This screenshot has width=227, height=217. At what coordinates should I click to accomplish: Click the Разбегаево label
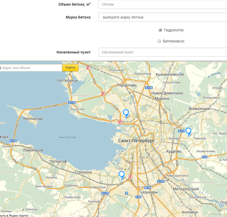pyautogui.click(x=73, y=197)
